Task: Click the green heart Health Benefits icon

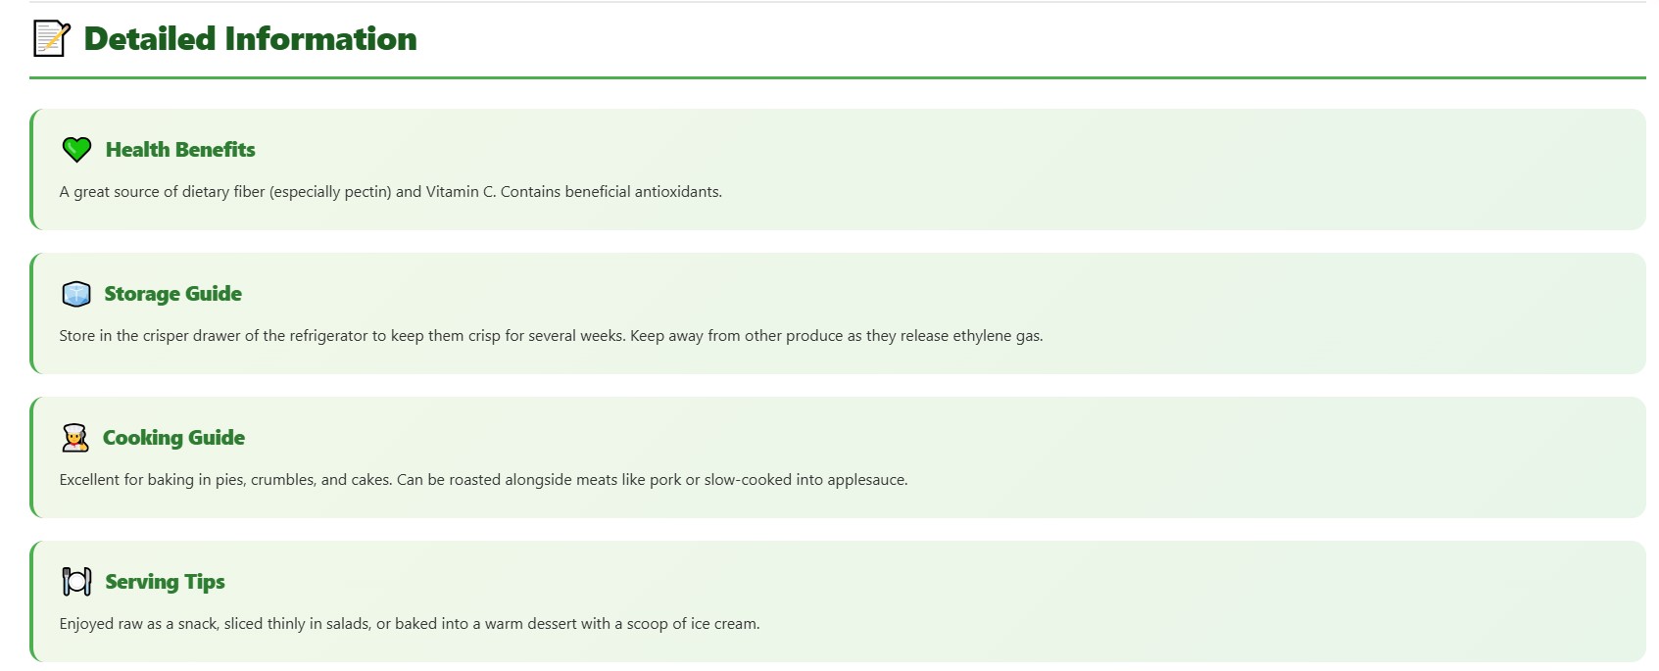Action: 76,150
